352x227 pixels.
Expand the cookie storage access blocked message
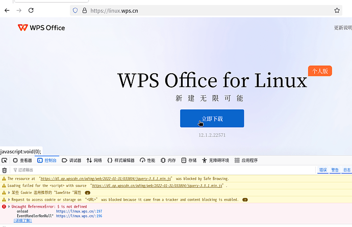tap(9, 200)
